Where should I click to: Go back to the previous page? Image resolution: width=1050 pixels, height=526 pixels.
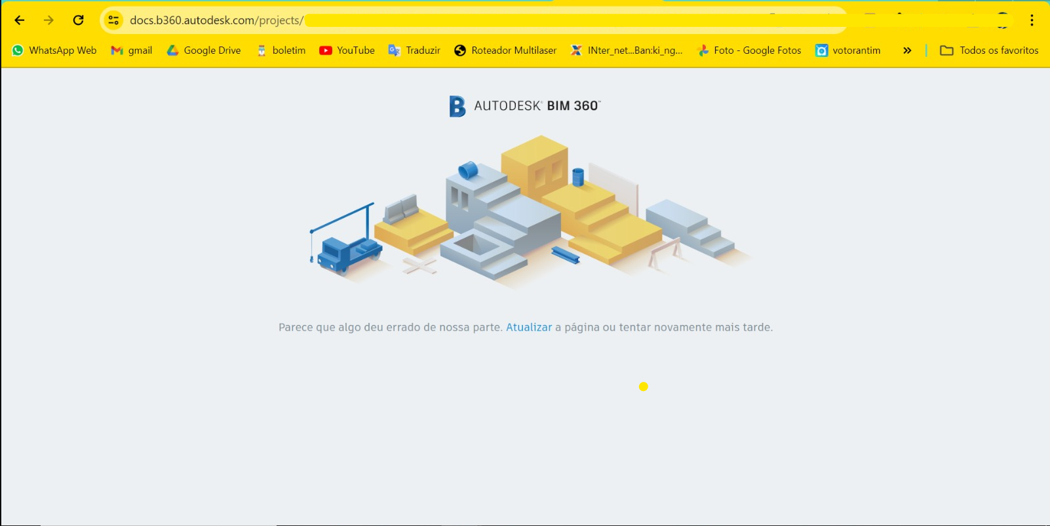20,20
